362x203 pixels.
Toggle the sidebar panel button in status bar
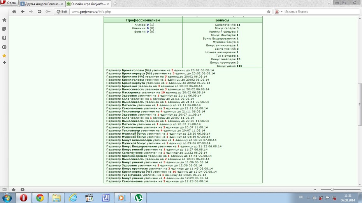tap(4, 189)
